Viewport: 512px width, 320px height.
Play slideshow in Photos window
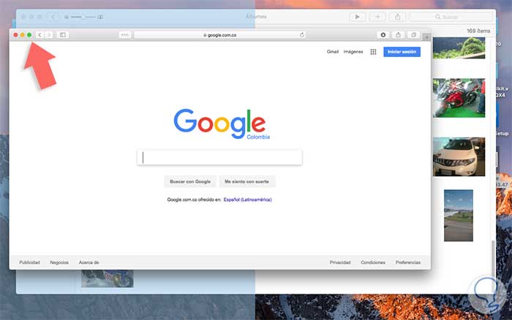tap(357, 17)
